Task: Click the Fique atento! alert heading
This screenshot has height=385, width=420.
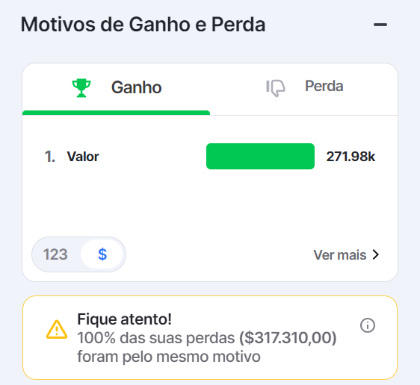Action: [x=124, y=319]
